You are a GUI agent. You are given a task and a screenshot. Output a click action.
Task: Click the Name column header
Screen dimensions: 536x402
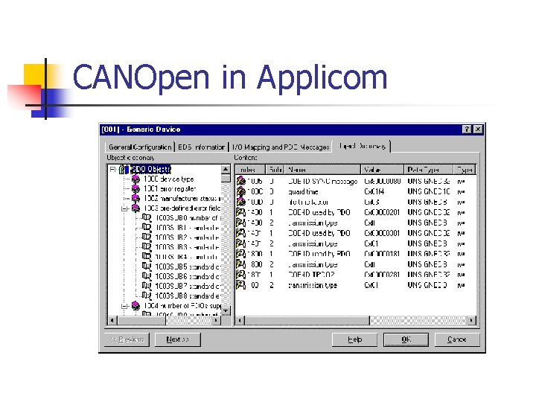tap(322, 170)
